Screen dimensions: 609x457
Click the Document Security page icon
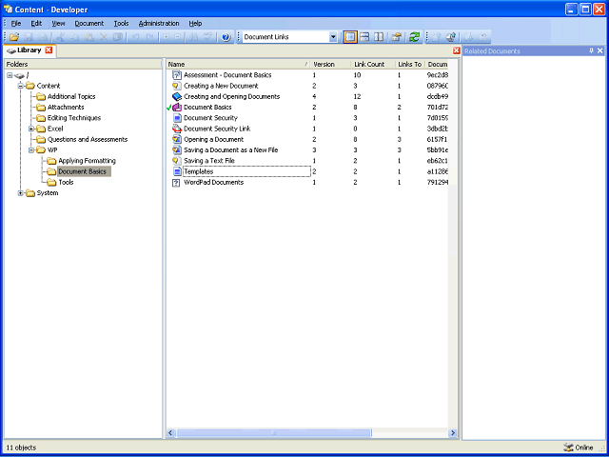pos(177,118)
